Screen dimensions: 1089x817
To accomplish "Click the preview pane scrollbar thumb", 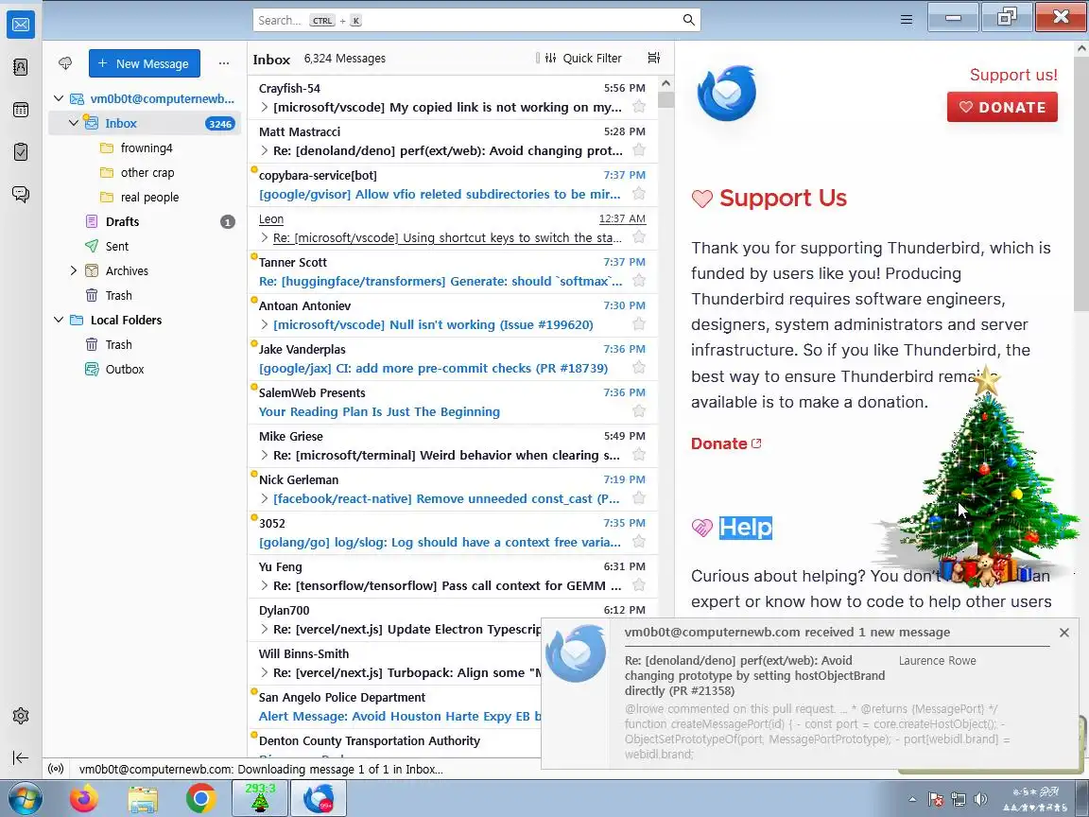I will coord(1081,184).
